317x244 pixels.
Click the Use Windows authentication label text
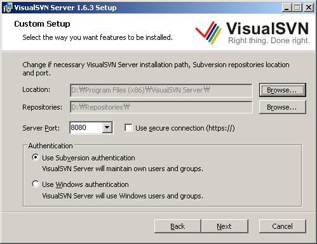coord(85,184)
